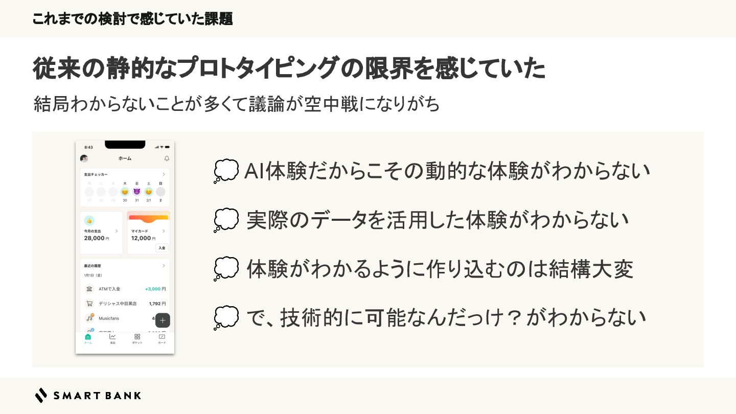Tap the plus floating action button
This screenshot has height=414, width=736.
point(163,320)
